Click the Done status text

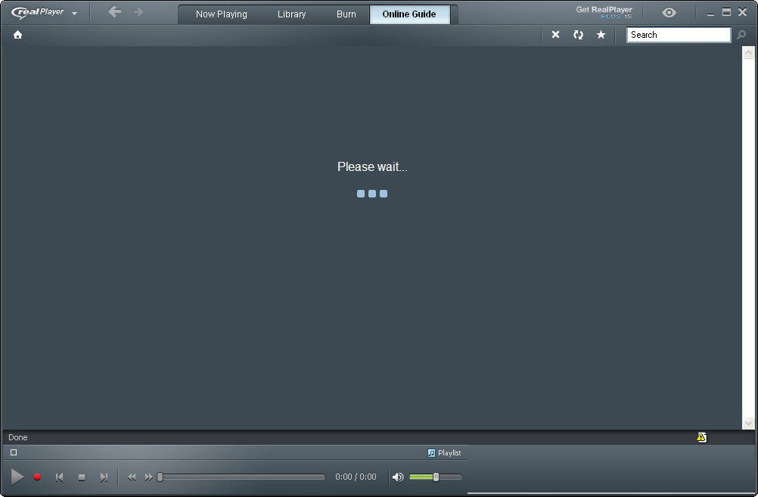[x=18, y=437]
